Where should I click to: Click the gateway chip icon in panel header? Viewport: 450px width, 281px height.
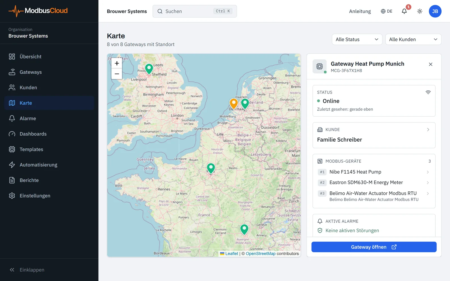click(319, 66)
